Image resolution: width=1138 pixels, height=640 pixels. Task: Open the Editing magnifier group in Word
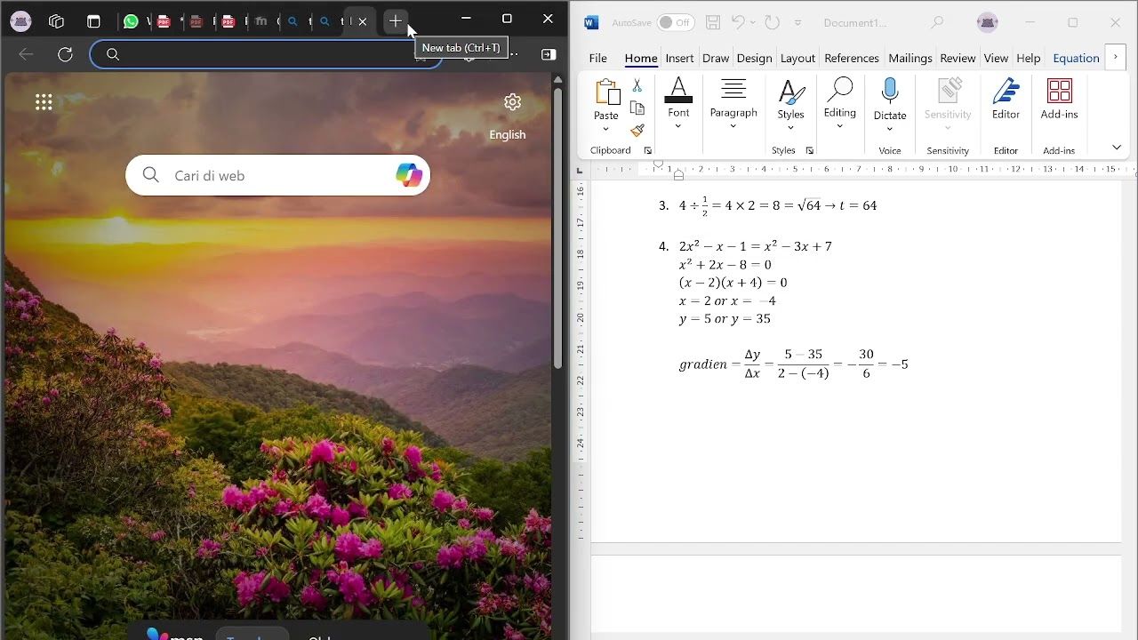839,104
